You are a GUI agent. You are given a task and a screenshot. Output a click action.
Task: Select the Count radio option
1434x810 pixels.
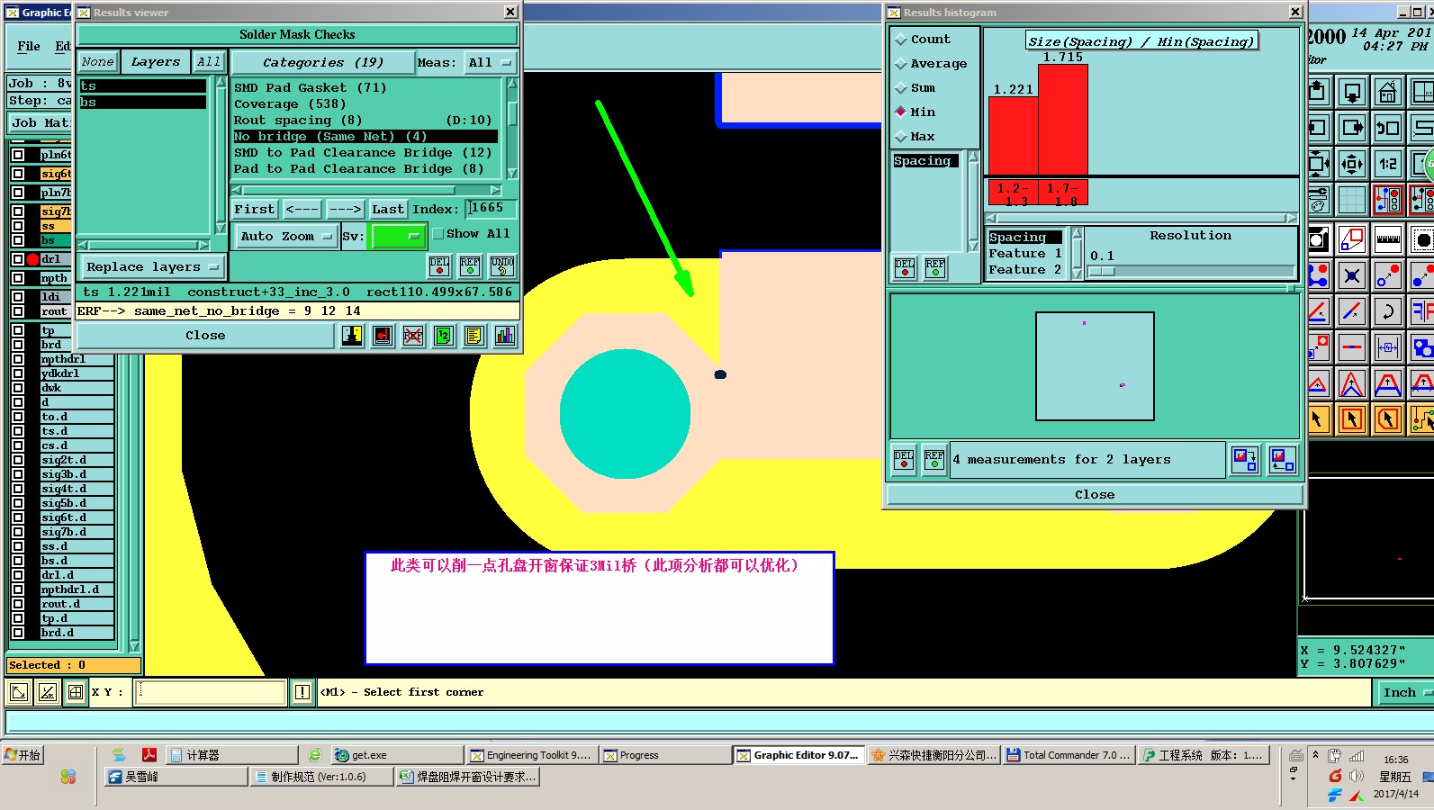(x=900, y=40)
